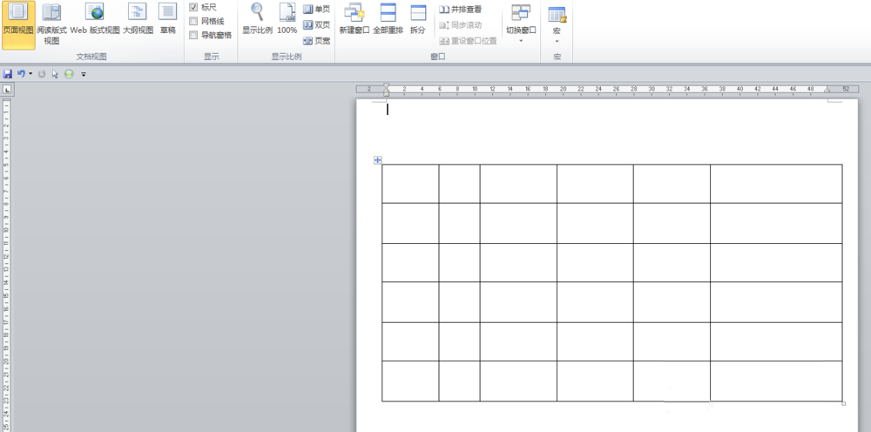Click the Split window (拆分) icon

pyautogui.click(x=418, y=11)
